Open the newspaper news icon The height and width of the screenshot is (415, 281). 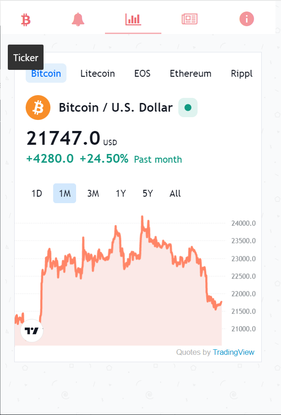coord(189,19)
